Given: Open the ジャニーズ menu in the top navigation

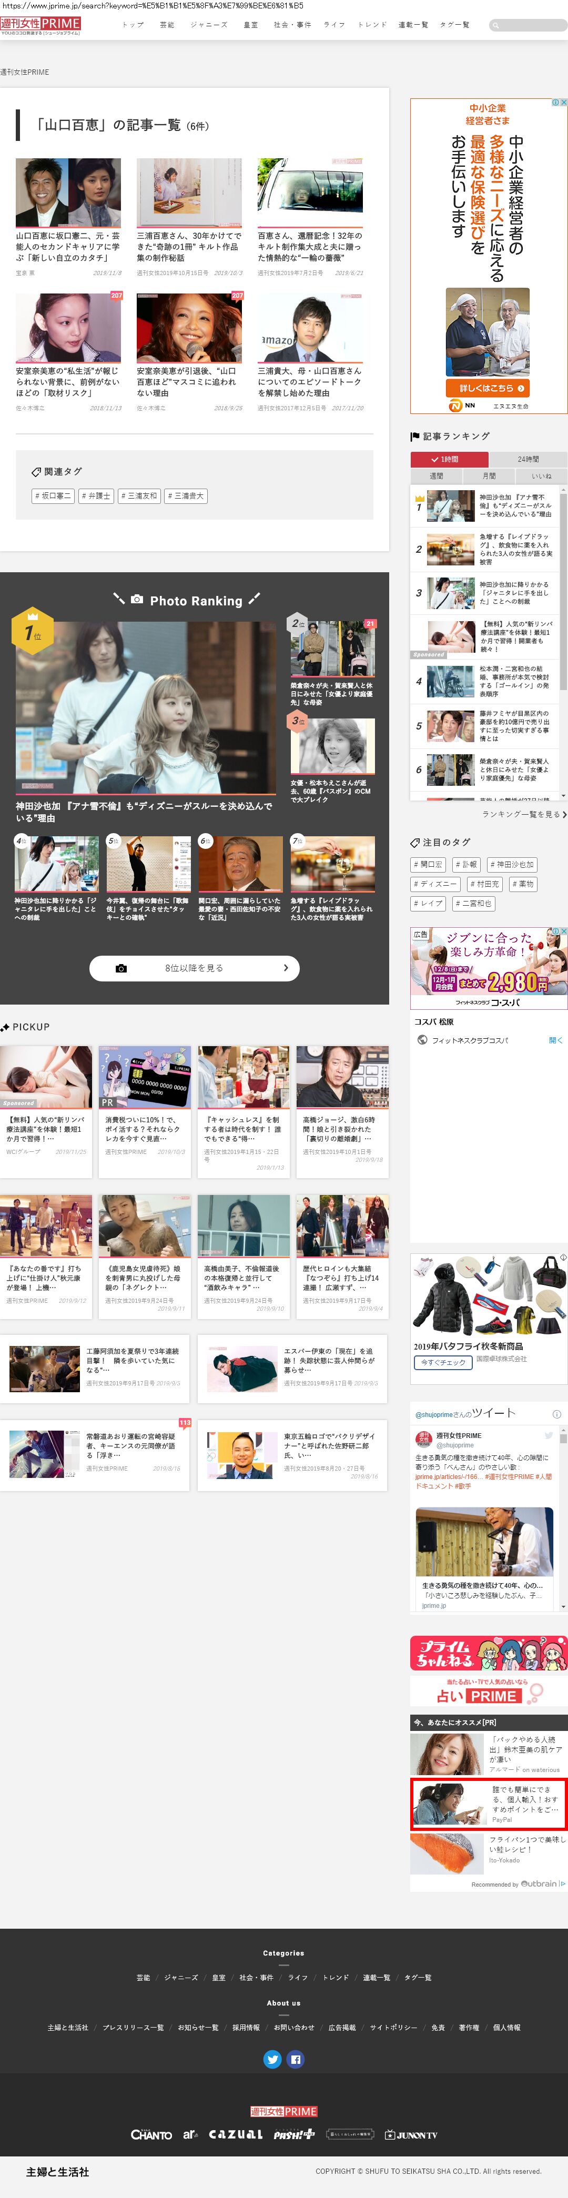Looking at the screenshot, I should point(208,25).
